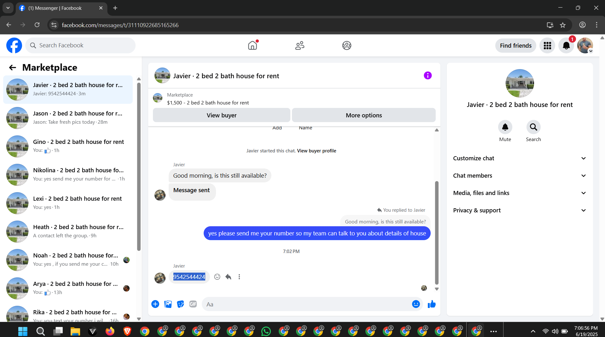This screenshot has width=605, height=337.
Task: Show hidden system tray icons
Action: 533,331
